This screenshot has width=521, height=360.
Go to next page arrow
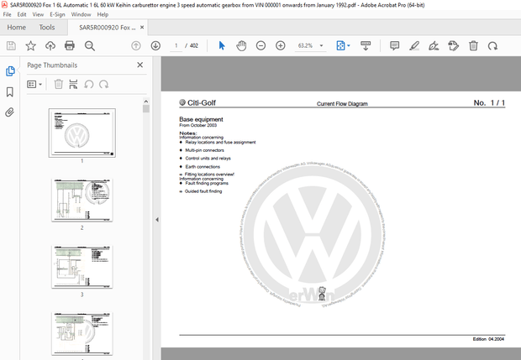(x=155, y=46)
